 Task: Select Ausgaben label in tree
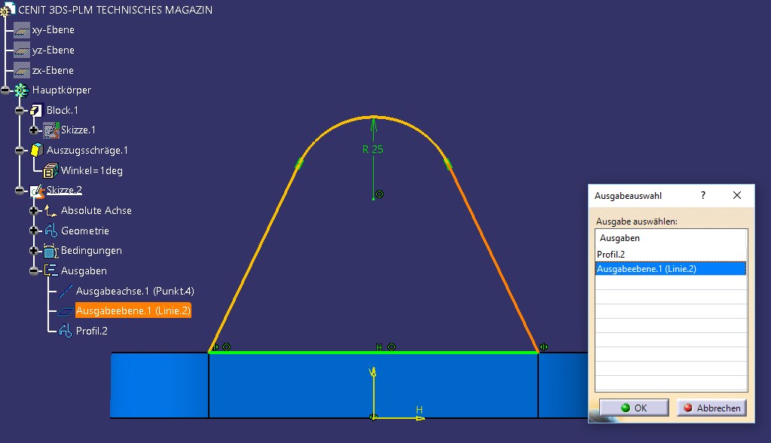pos(84,271)
